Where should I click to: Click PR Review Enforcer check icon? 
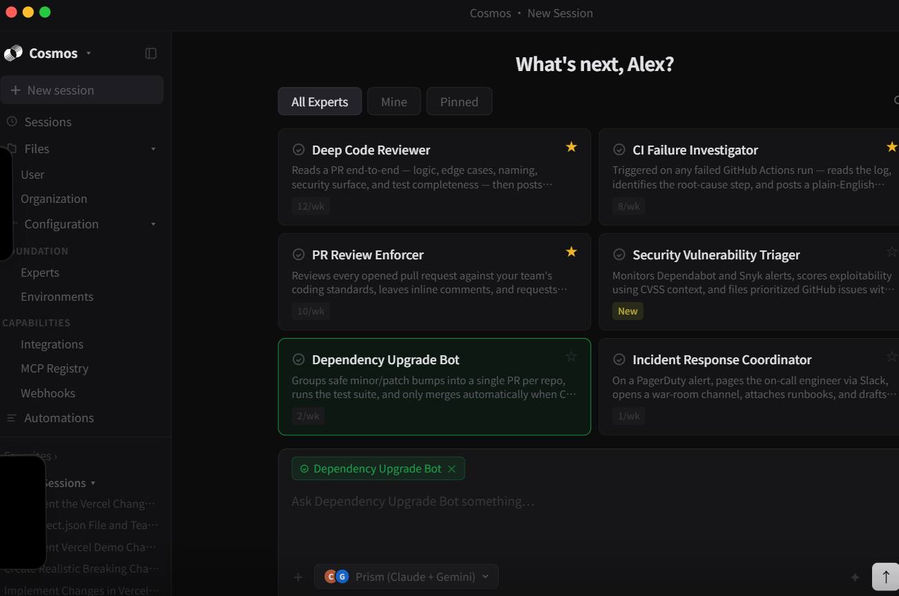(x=298, y=255)
